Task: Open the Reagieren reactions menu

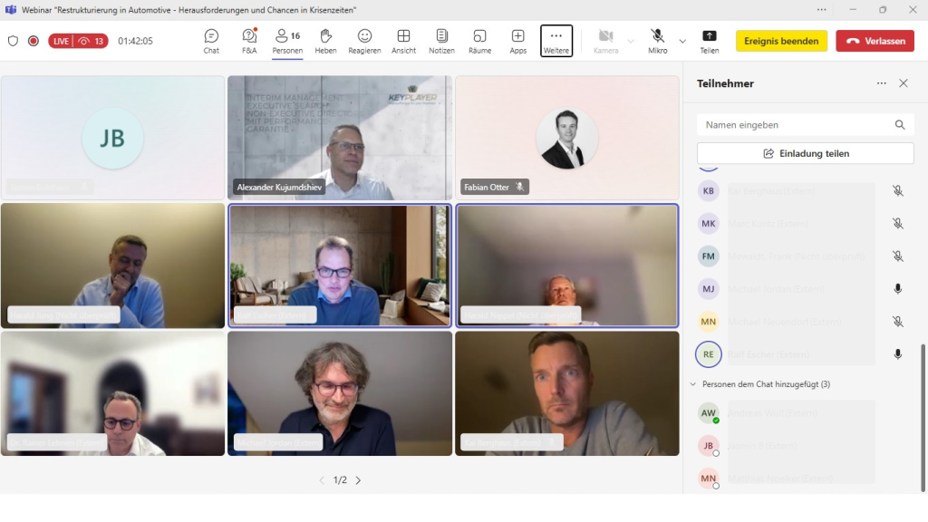Action: [x=364, y=41]
